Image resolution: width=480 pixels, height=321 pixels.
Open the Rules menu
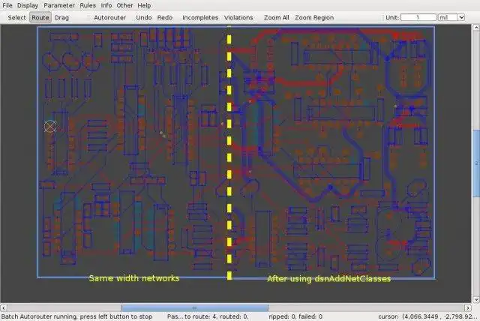pos(88,5)
